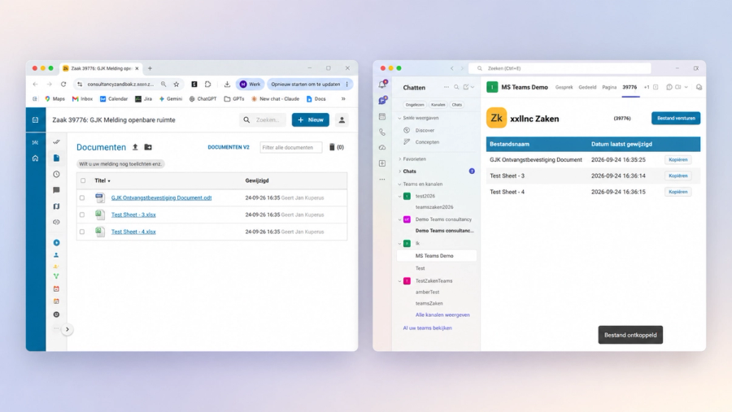The height and width of the screenshot is (412, 732).
Task: Reload the browser page
Action: tap(63, 85)
